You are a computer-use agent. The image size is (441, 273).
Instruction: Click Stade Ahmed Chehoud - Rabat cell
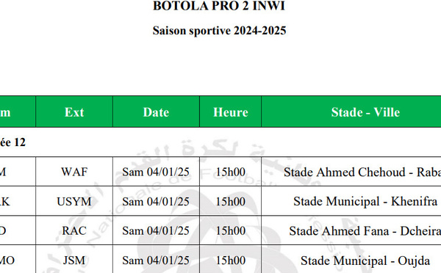[363, 172]
